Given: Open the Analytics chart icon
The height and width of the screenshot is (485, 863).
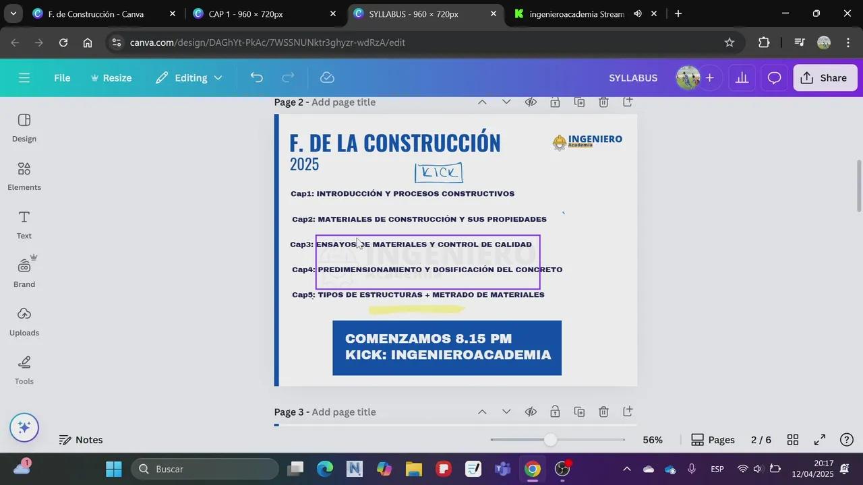Looking at the screenshot, I should tap(742, 78).
